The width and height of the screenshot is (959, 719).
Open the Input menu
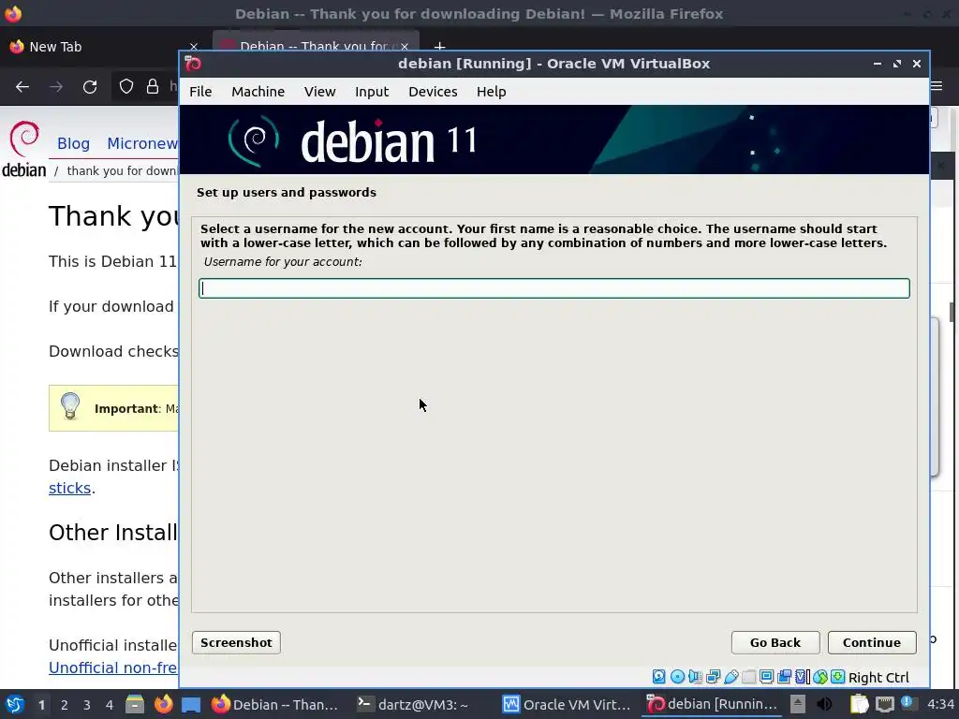372,92
